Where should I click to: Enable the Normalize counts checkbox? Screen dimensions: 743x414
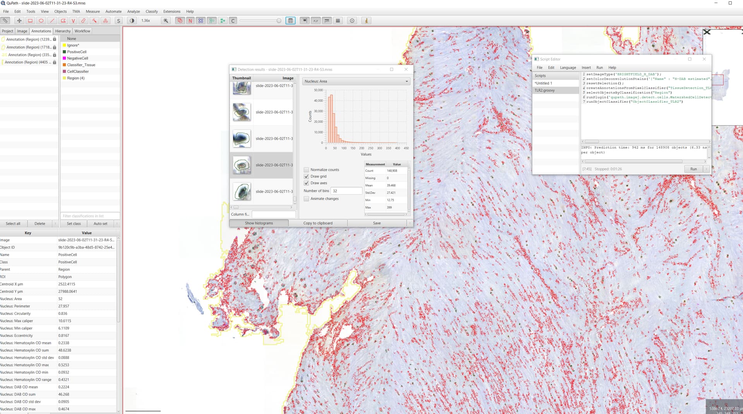(x=306, y=170)
